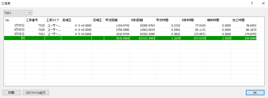Click total cutting time 337.0335
Image resolution: width=268 pixels, height=98 pixels.
click(x=200, y=38)
